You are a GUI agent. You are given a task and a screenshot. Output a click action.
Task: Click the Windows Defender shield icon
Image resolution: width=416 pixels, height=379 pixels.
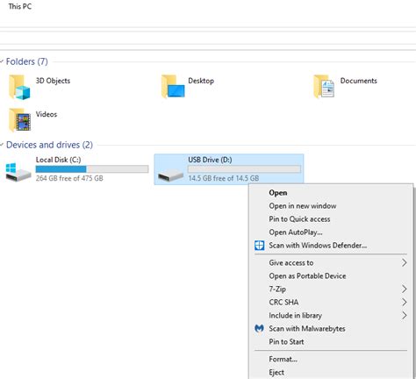pos(259,246)
